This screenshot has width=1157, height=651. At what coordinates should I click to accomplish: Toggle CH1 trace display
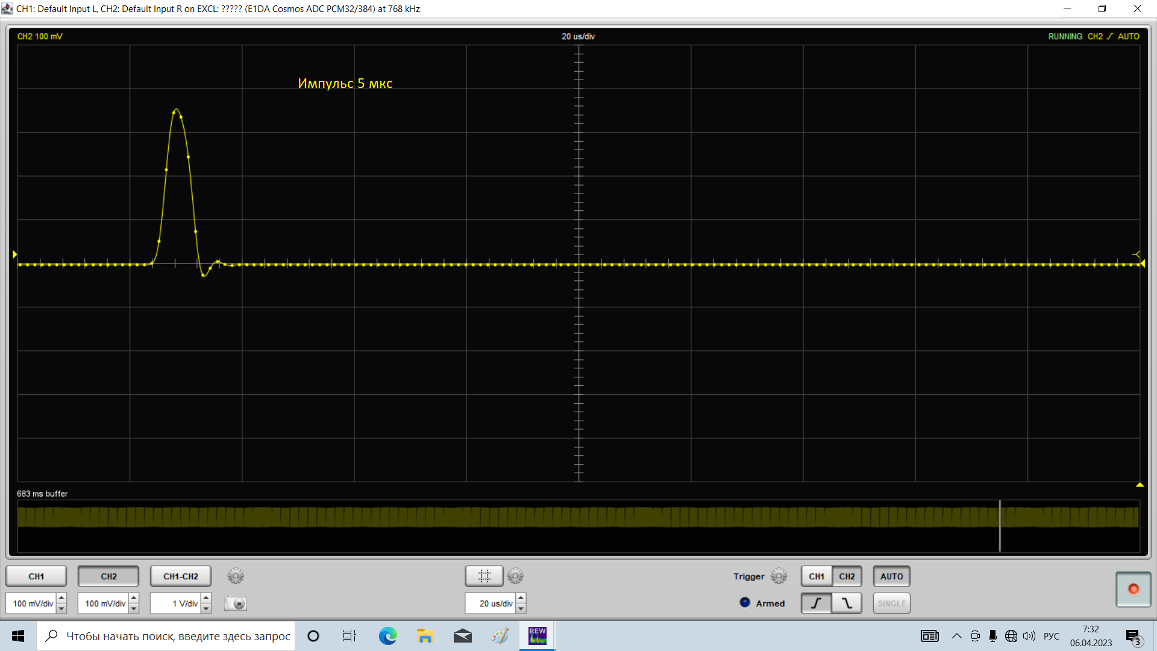[36, 576]
